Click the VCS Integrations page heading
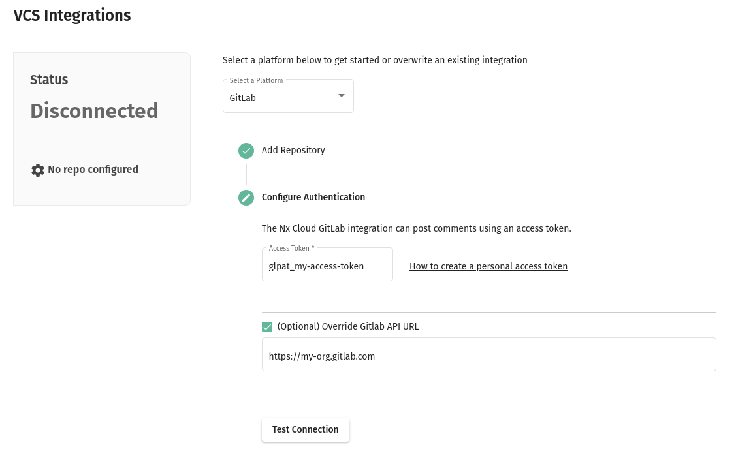 point(72,16)
